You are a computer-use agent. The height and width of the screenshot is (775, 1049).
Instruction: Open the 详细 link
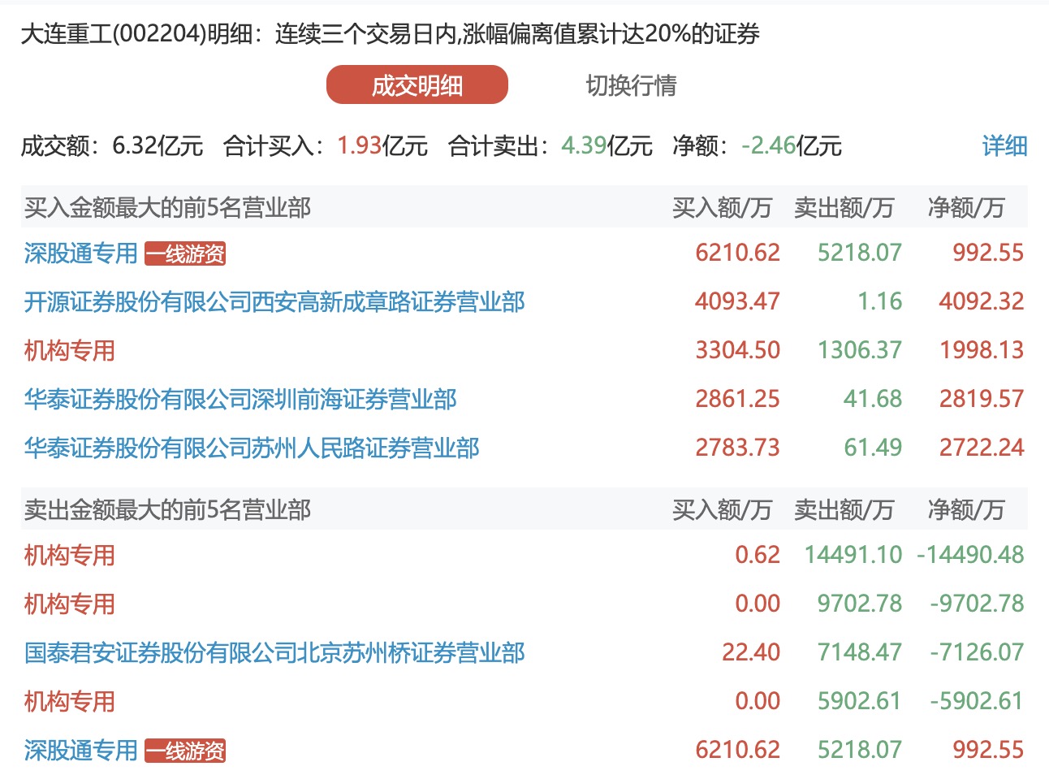(x=1004, y=146)
